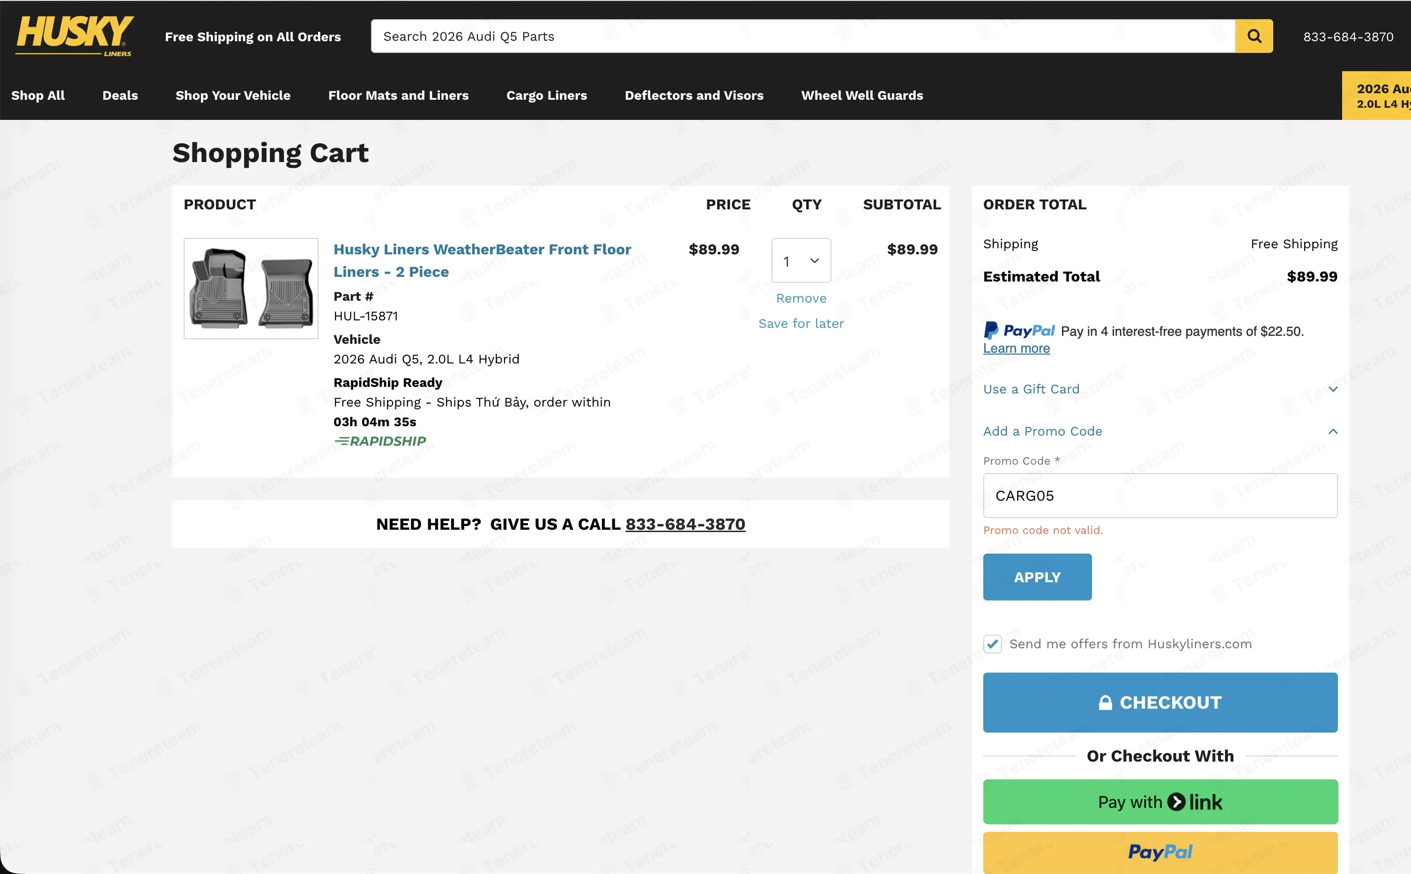
Task: Toggle Send me offers from Huskyliners.com checkbox
Action: (x=992, y=644)
